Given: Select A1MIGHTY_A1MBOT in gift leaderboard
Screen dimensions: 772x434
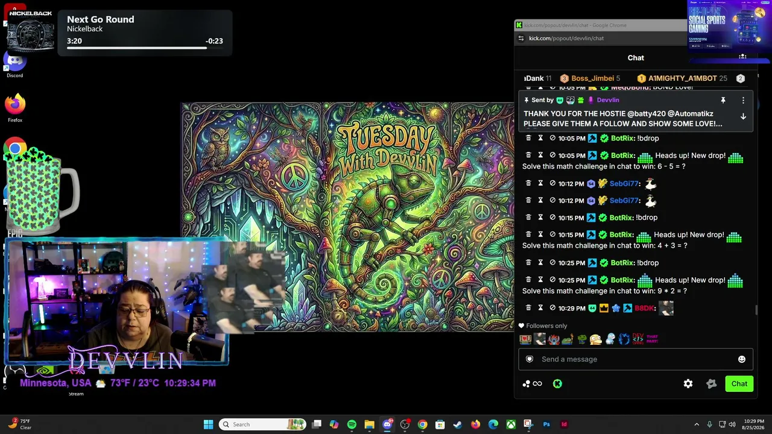Looking at the screenshot, I should pyautogui.click(x=682, y=78).
